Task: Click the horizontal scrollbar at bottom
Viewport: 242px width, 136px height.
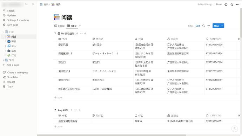Action: tap(112, 135)
